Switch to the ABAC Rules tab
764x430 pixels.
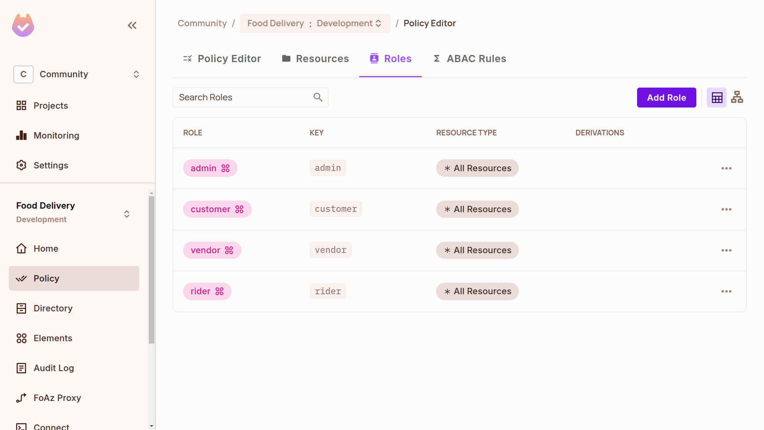click(x=470, y=59)
